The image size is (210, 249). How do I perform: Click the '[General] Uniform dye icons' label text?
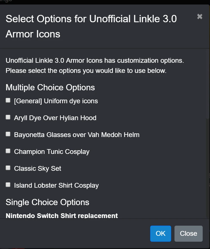point(56,101)
